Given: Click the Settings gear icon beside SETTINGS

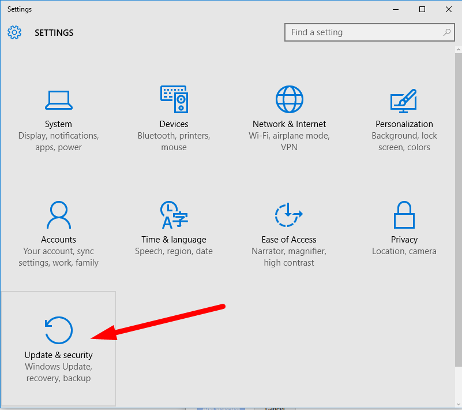Looking at the screenshot, I should (14, 32).
